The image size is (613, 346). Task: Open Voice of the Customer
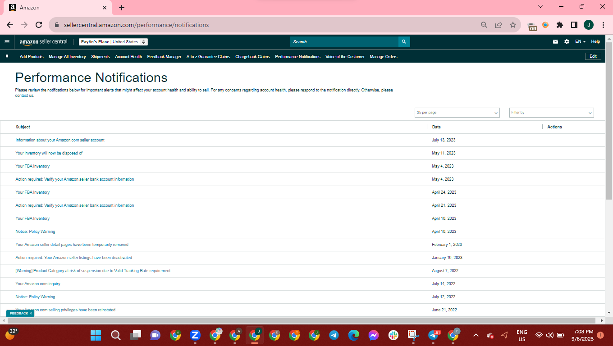345,57
